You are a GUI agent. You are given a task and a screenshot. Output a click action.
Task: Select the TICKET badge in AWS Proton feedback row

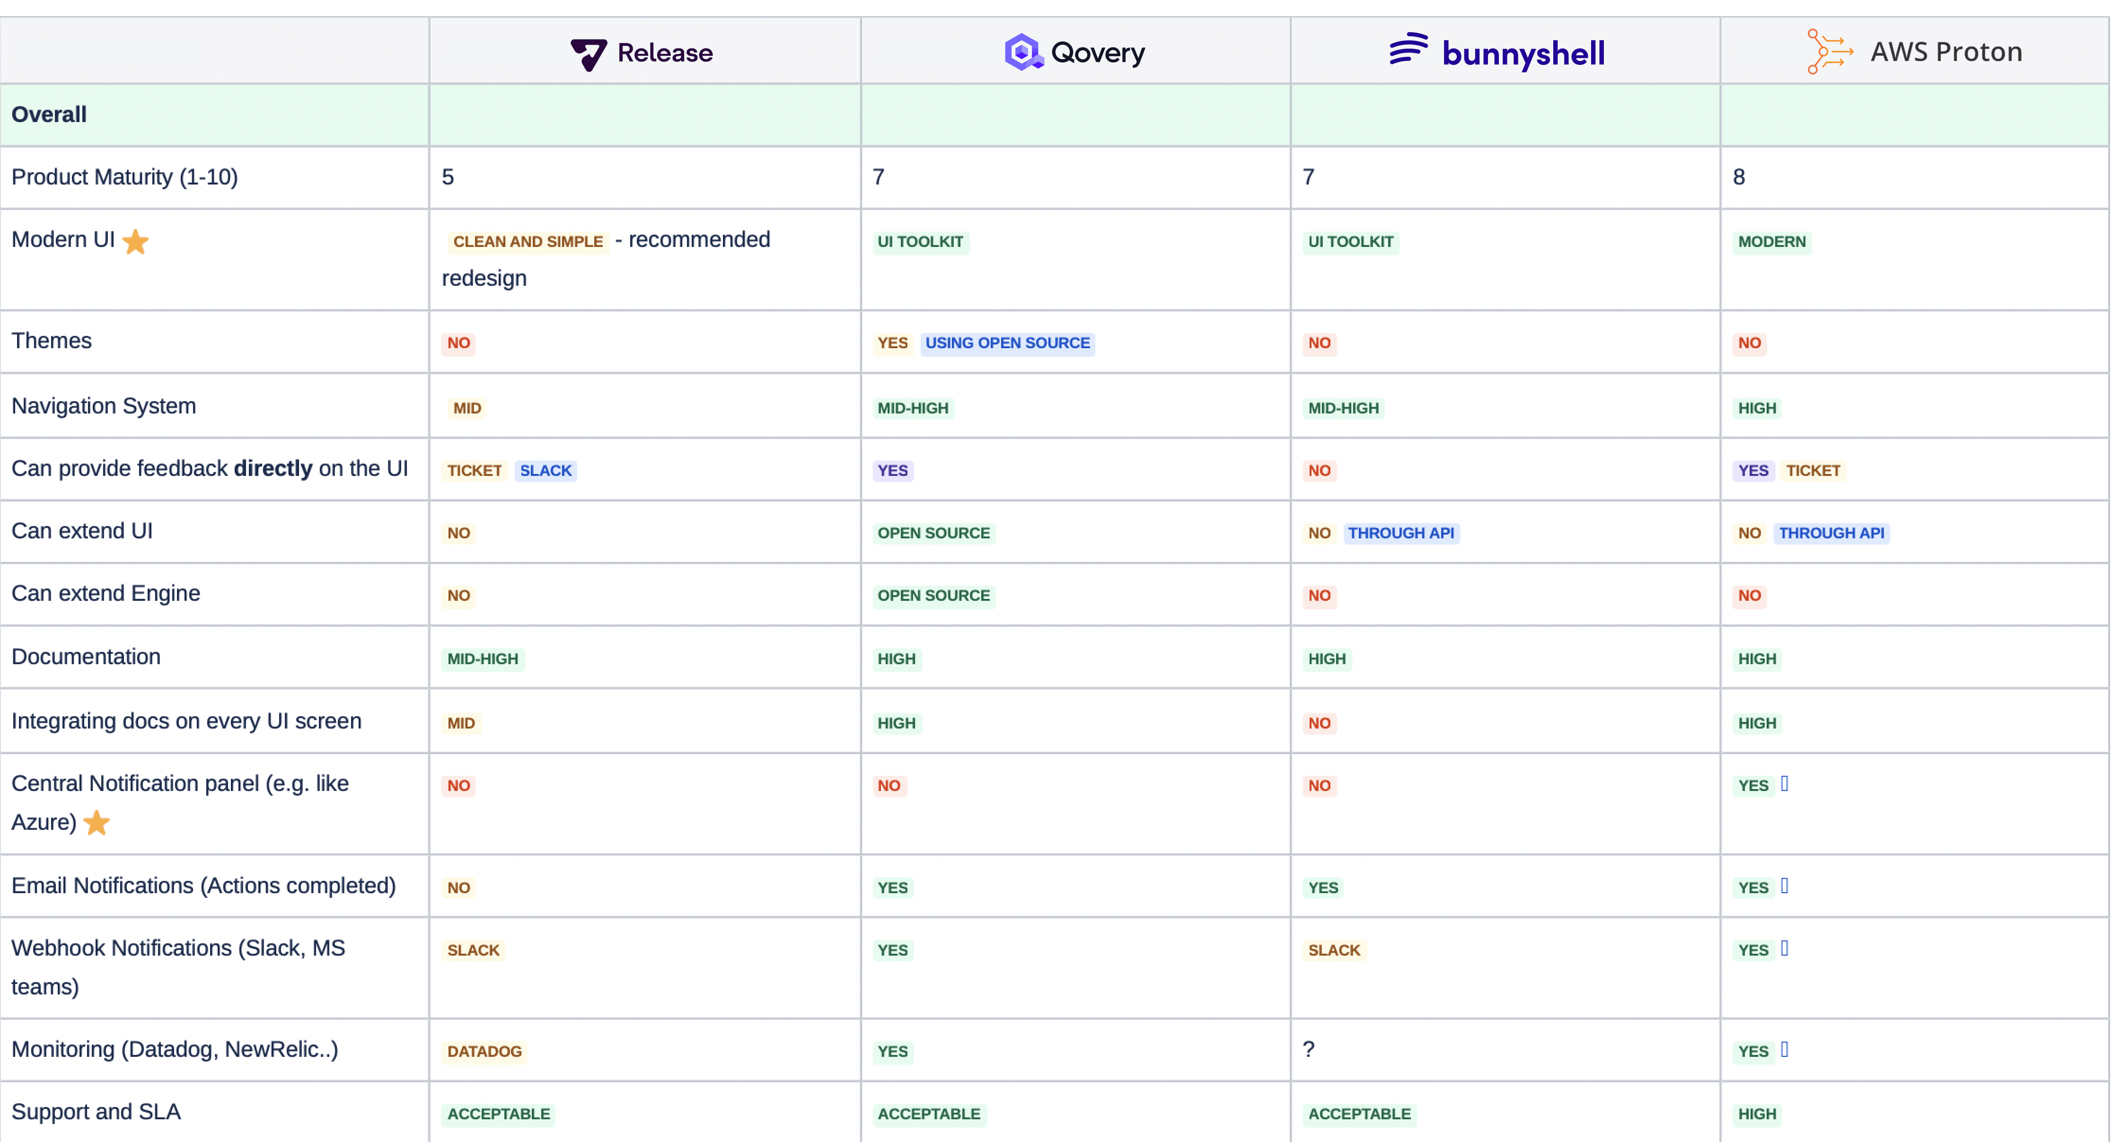pyautogui.click(x=1813, y=470)
